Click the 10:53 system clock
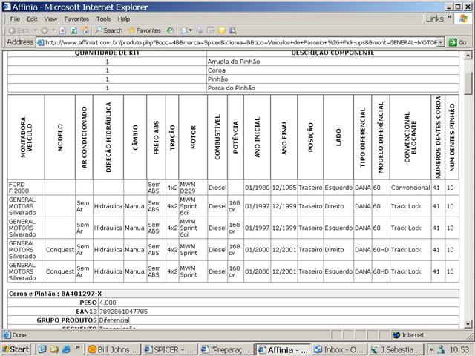Image resolution: width=475 pixels, height=356 pixels. click(x=459, y=349)
